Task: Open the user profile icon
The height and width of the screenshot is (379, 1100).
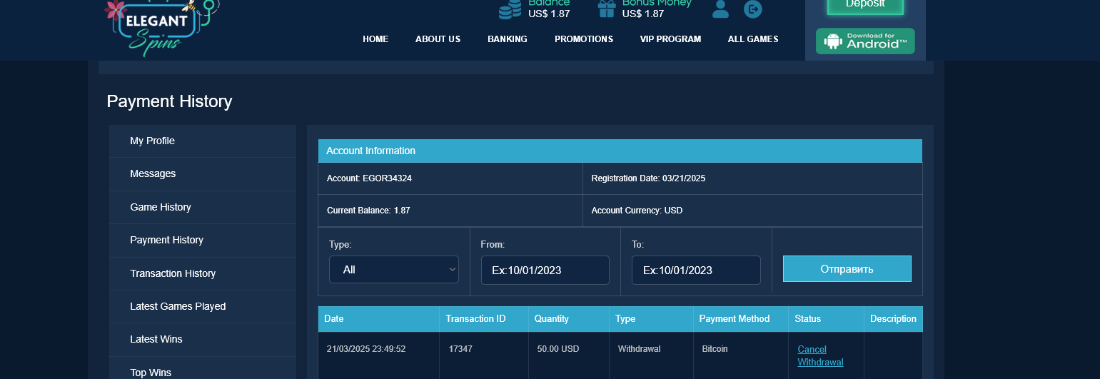Action: tap(721, 9)
